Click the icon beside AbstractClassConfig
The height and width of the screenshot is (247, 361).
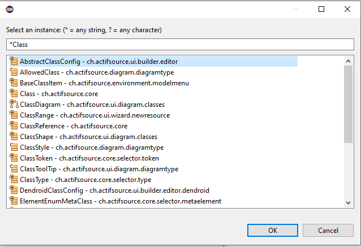tap(14, 62)
